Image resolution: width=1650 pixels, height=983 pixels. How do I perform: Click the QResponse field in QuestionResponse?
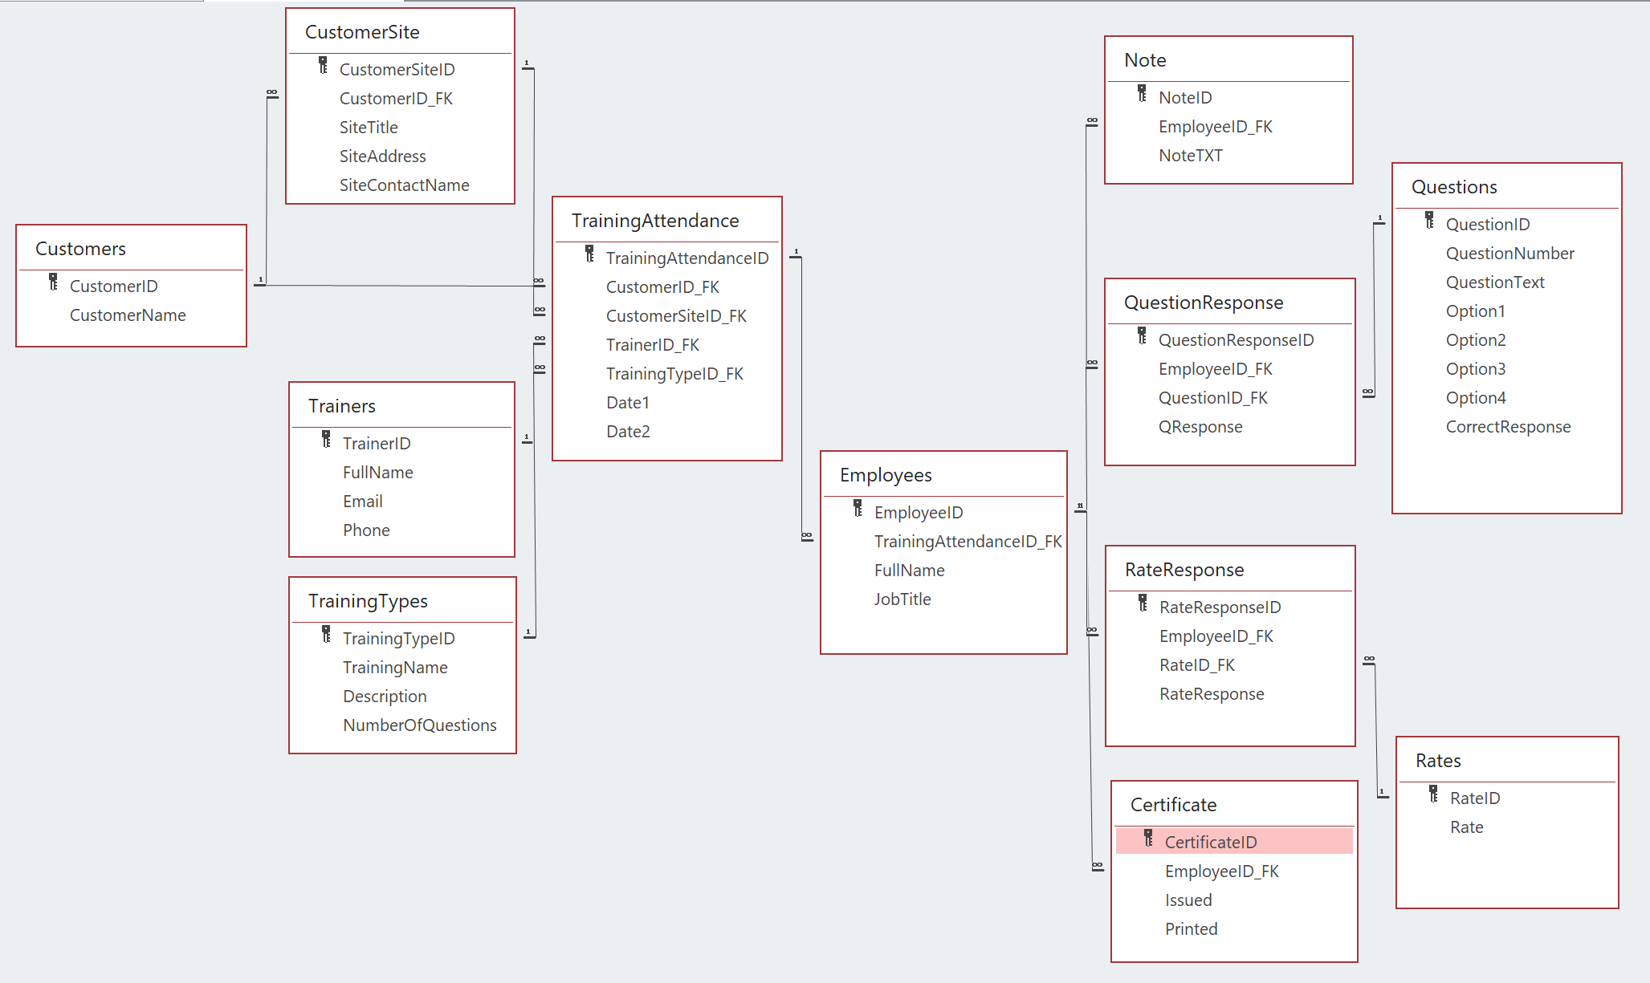(1200, 427)
